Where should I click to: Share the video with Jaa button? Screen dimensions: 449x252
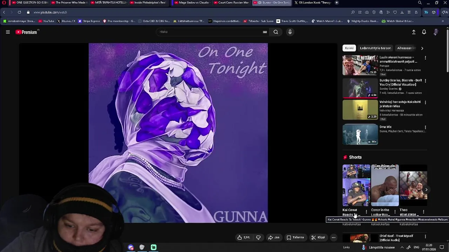tap(274, 237)
